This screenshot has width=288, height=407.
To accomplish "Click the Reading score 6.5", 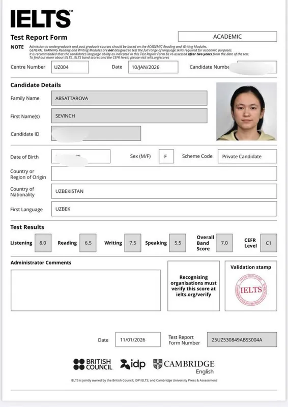I will tap(88, 243).
